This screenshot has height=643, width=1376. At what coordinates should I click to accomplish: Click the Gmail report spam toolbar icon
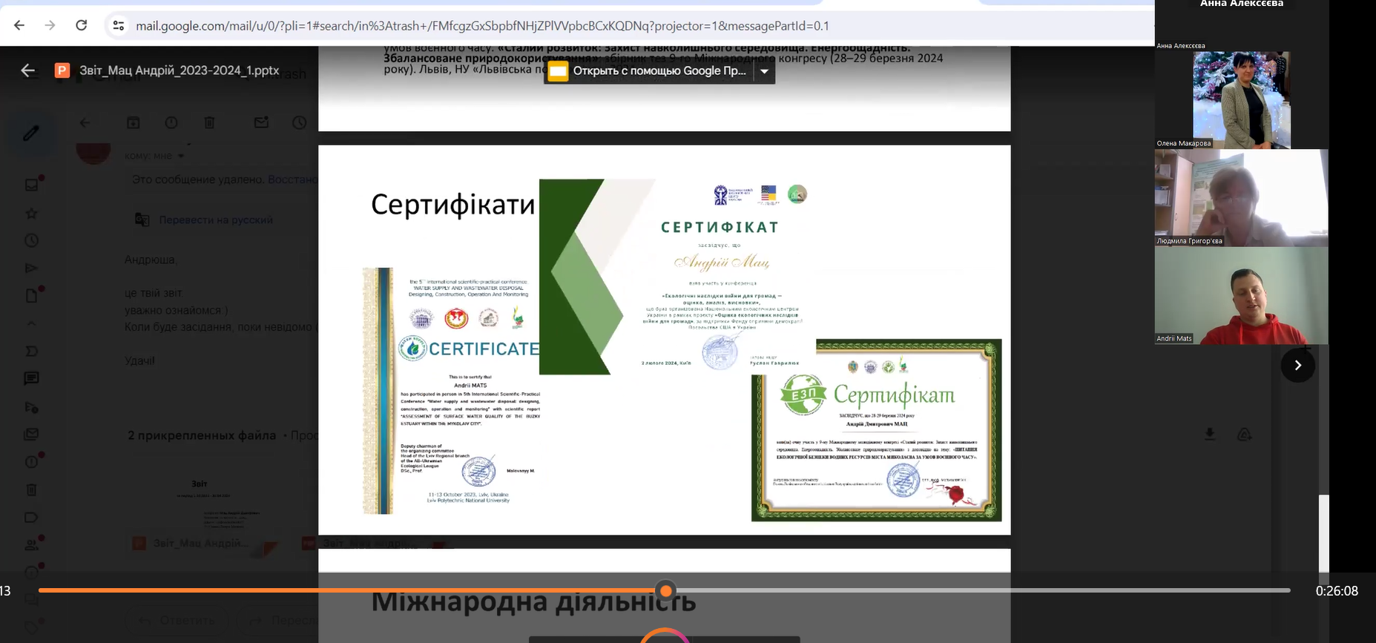[x=171, y=122]
